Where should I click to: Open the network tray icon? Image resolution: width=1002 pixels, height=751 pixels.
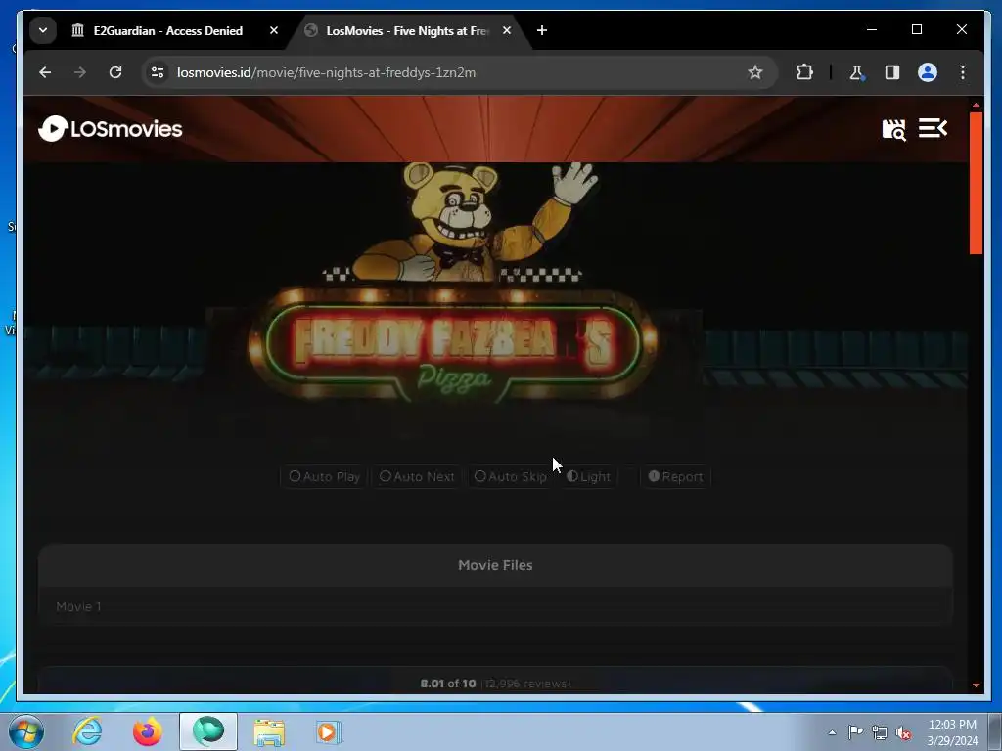click(x=880, y=733)
